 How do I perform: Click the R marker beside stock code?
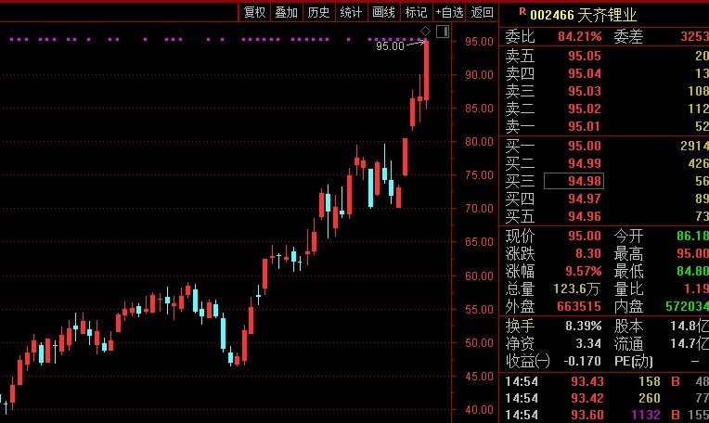[522, 11]
